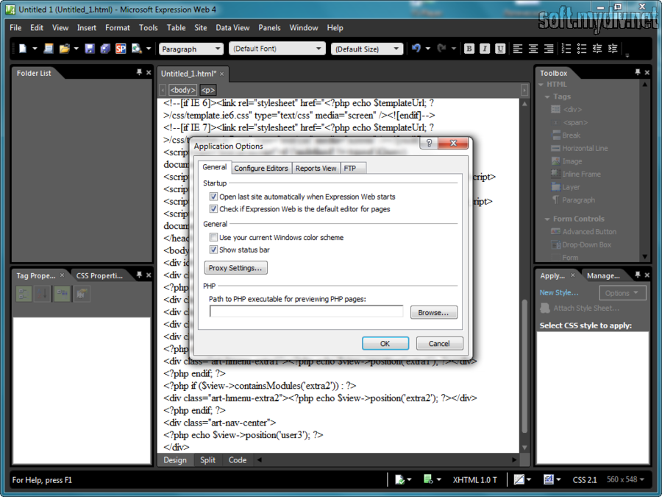This screenshot has width=662, height=497.
Task: Uncheck 'Open last site automatically' checkbox
Action: (213, 197)
